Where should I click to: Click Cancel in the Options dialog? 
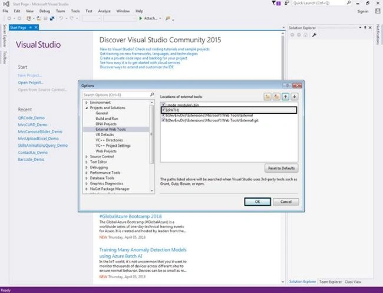pyautogui.click(x=286, y=202)
